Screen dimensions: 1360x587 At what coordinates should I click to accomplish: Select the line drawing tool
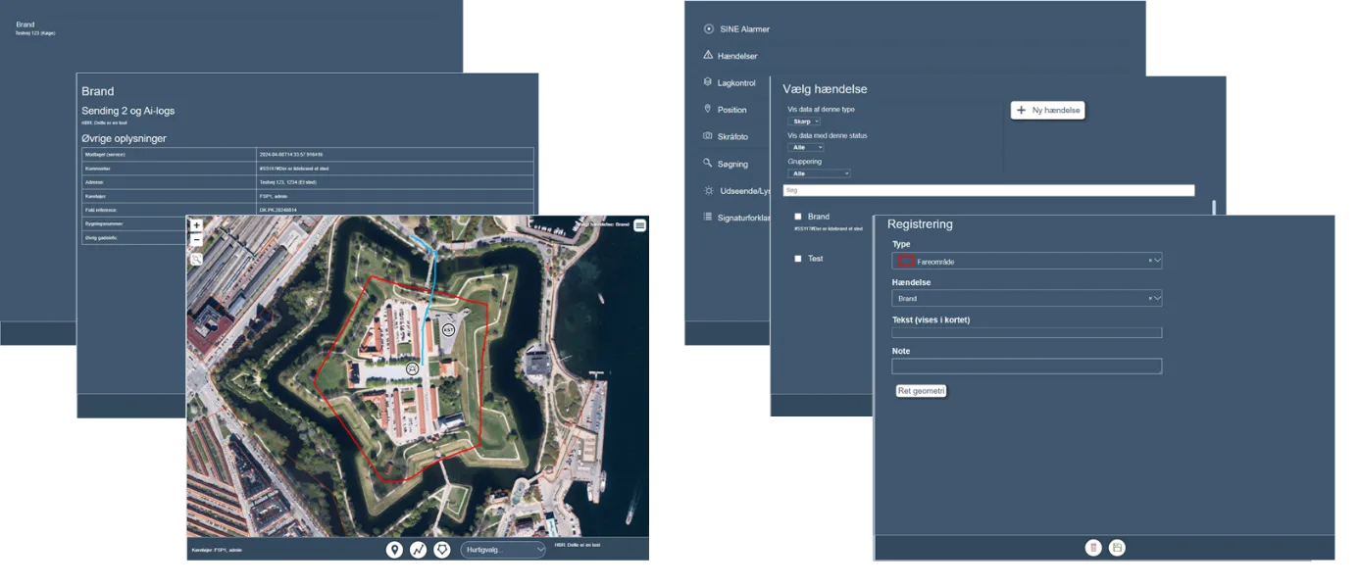[418, 550]
